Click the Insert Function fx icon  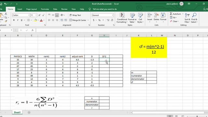[x=32, y=30]
